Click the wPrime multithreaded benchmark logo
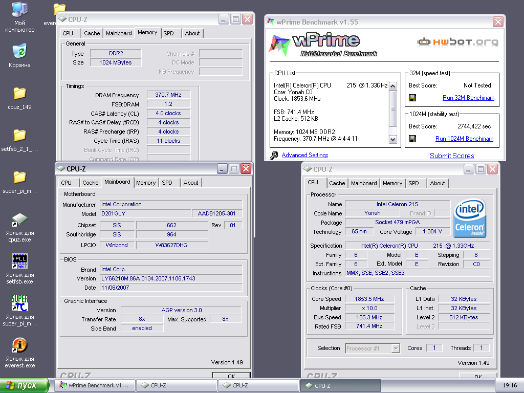The height and width of the screenshot is (393, 524). pos(323,45)
